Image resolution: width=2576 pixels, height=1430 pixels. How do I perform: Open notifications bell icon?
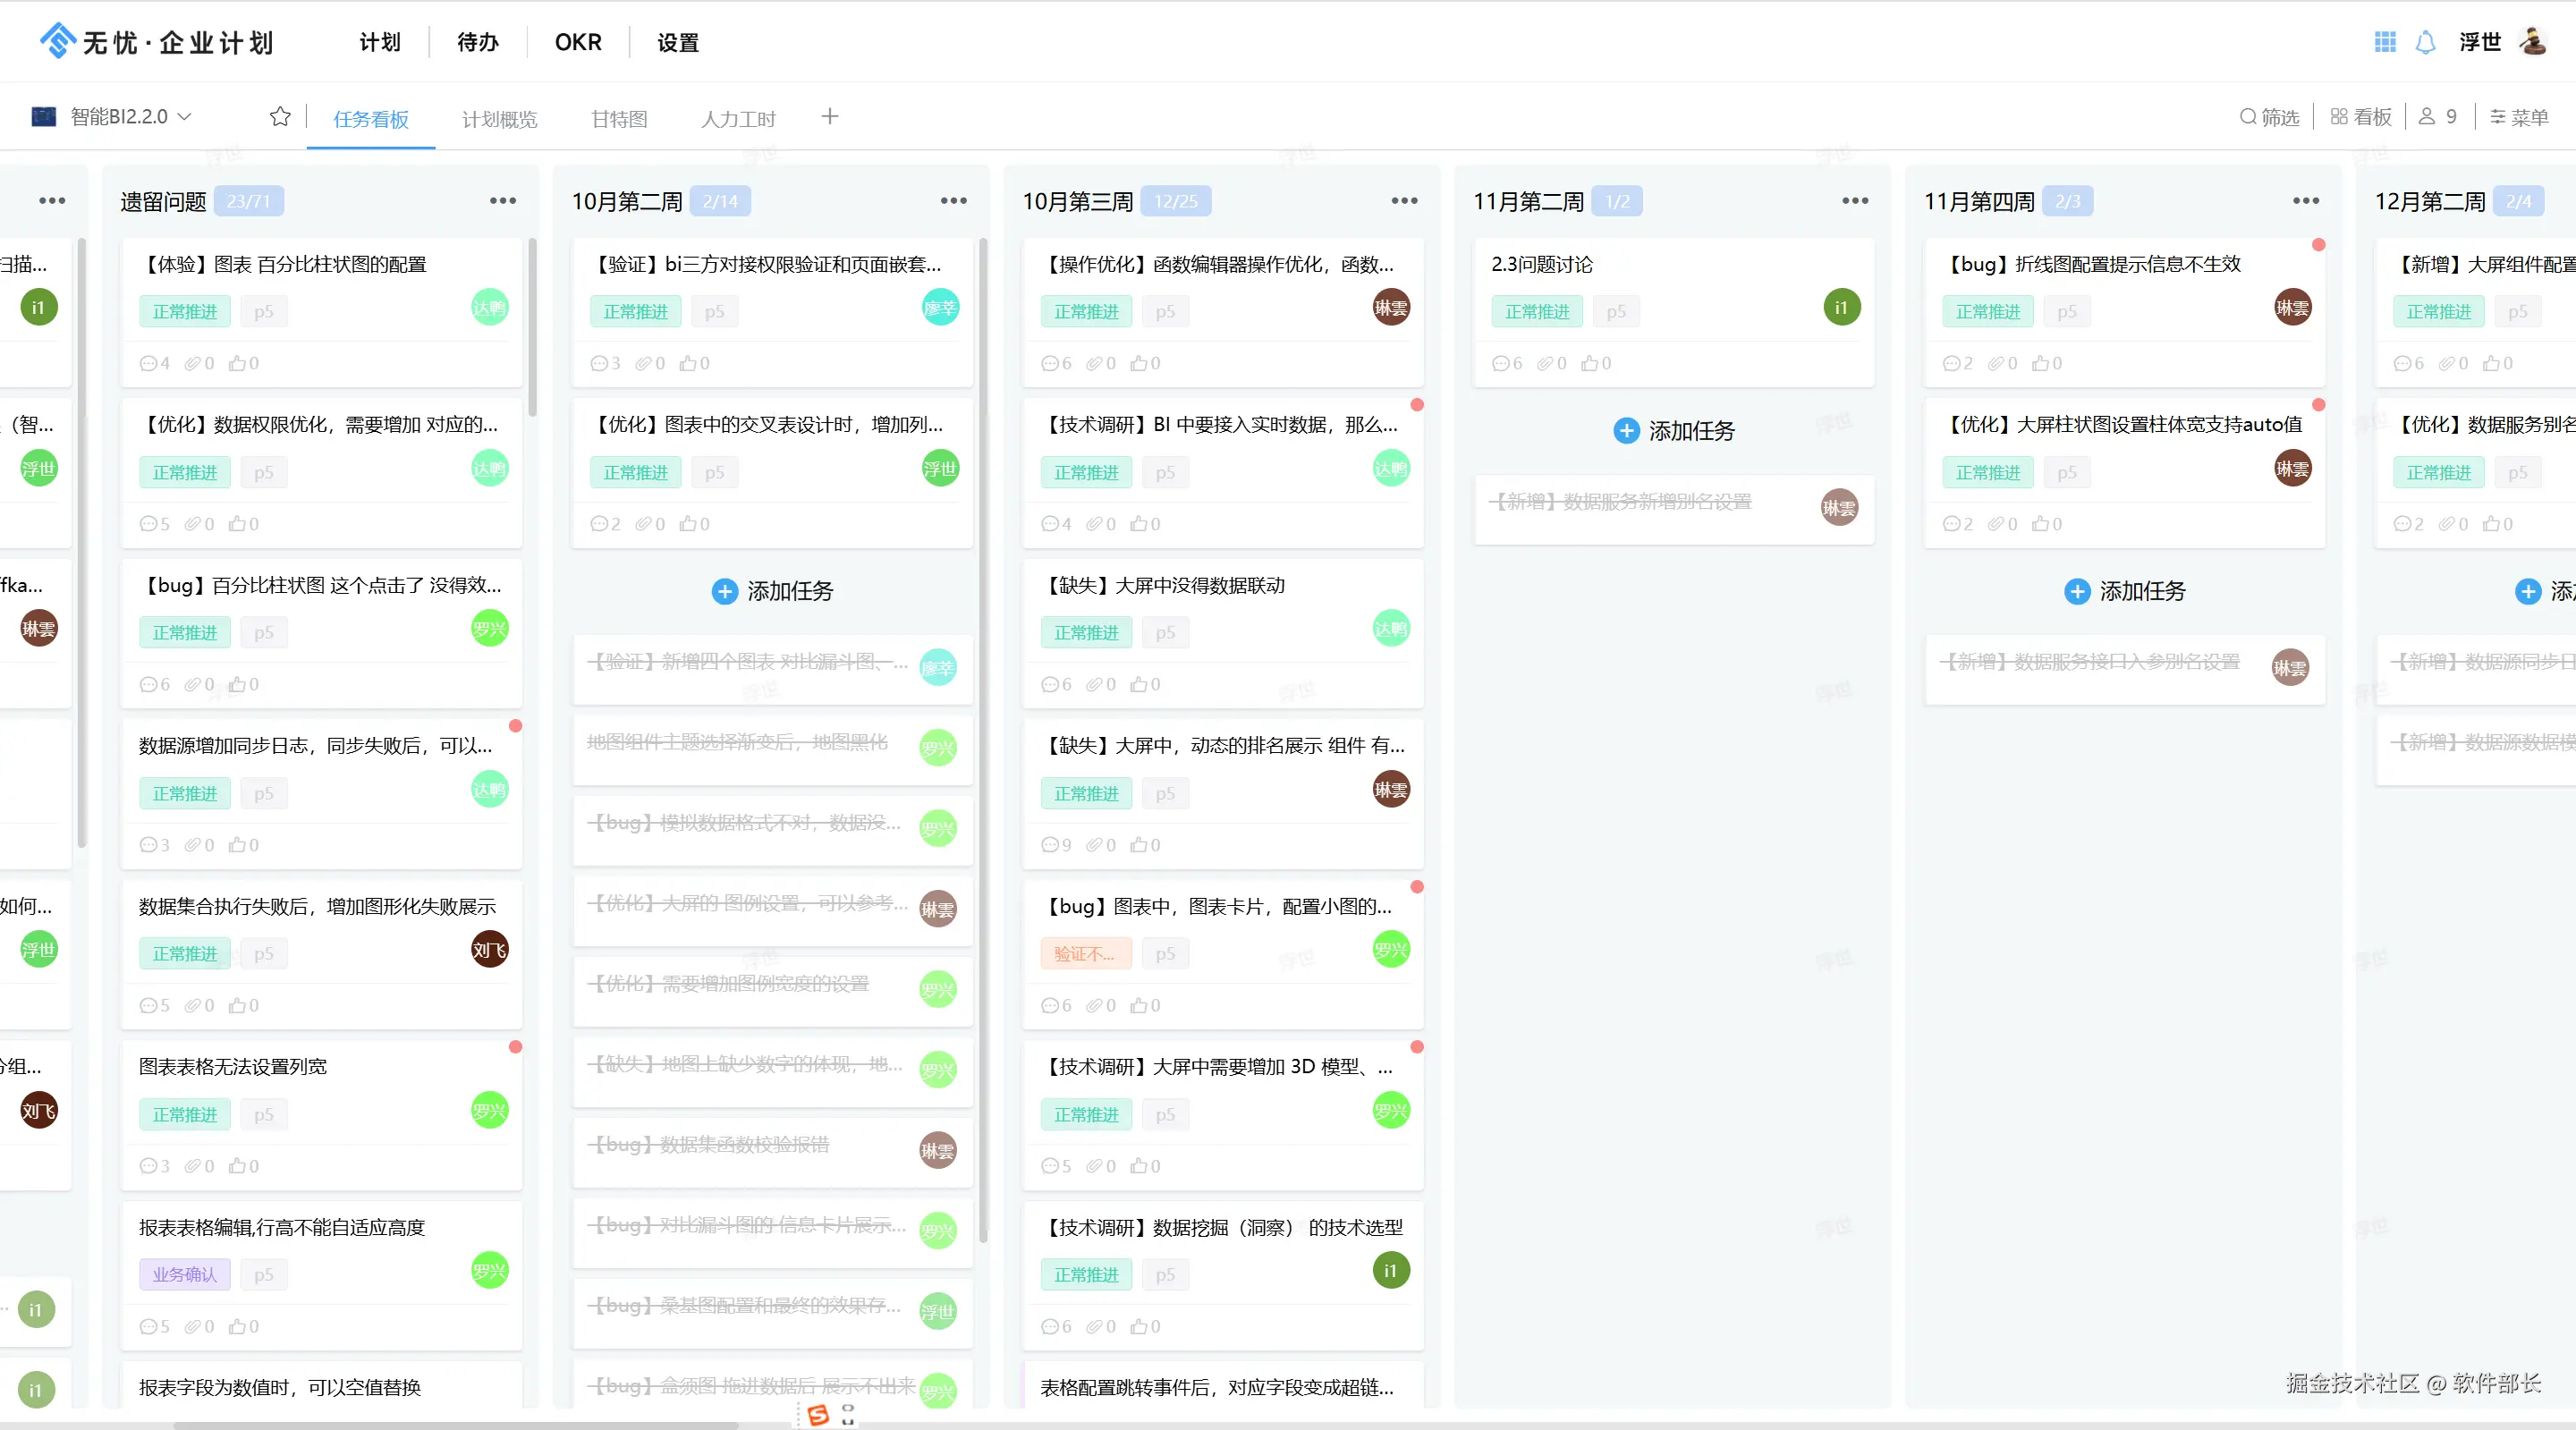(x=2425, y=42)
